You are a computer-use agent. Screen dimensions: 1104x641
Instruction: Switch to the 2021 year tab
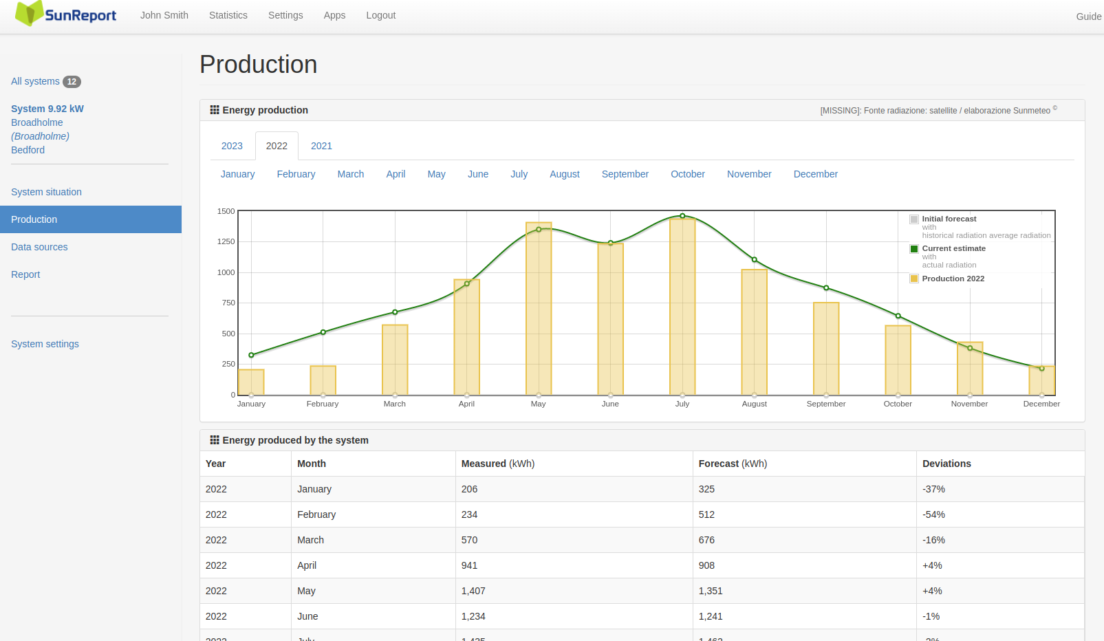[x=321, y=146]
